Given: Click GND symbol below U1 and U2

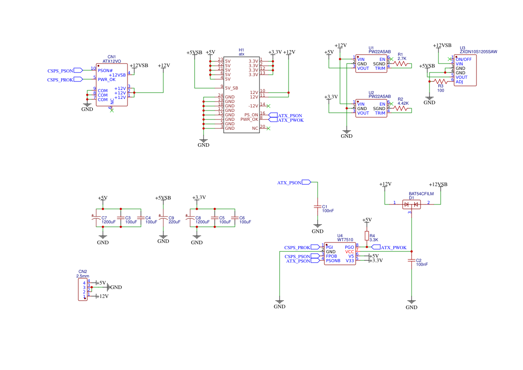Looking at the screenshot, I should (x=347, y=134).
